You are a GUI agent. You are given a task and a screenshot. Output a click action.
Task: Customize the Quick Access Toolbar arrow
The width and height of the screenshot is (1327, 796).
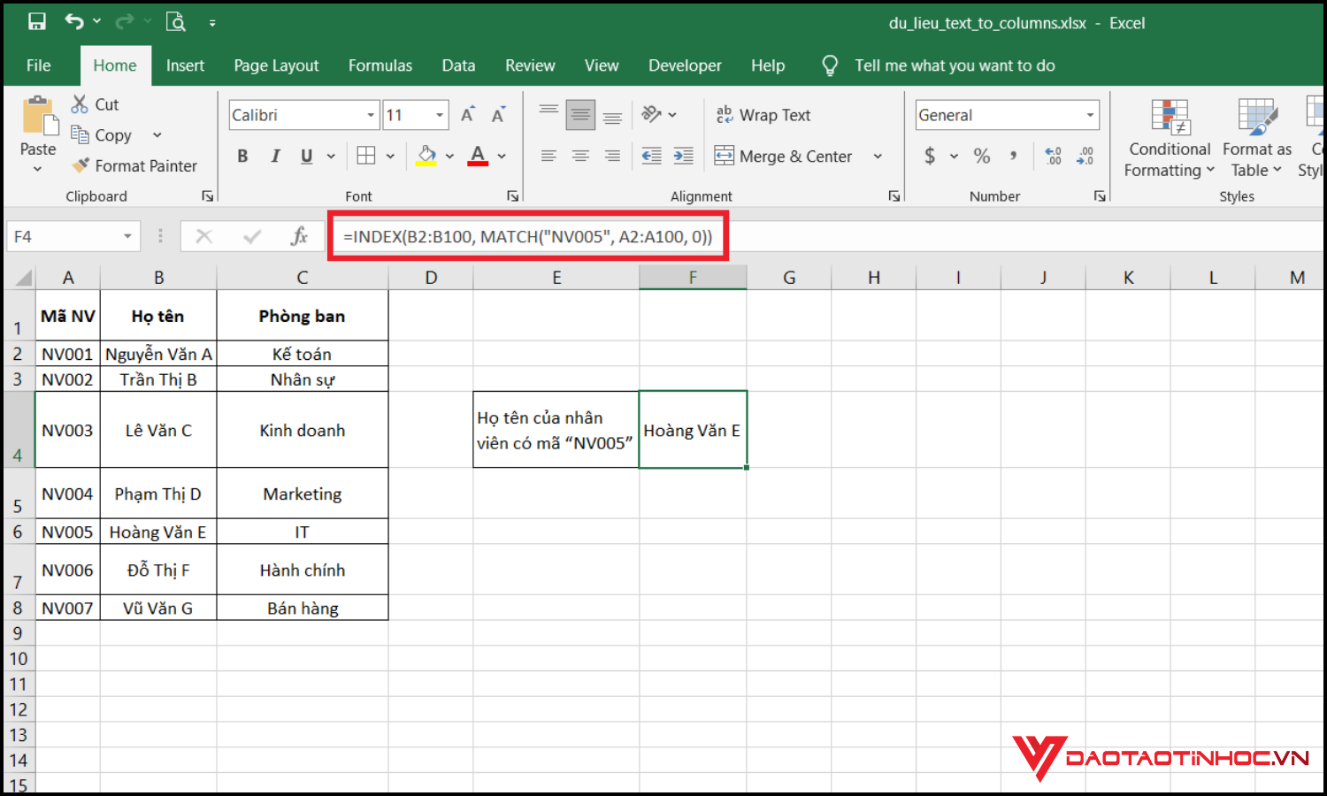[x=212, y=23]
